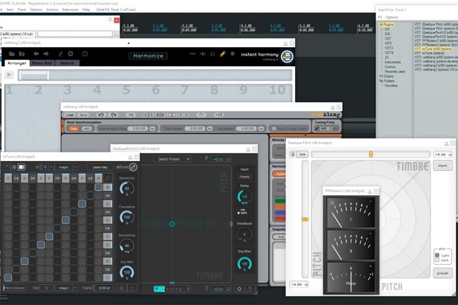Click the horizontal timbre slider handle
The image size is (458, 305).
click(x=371, y=154)
